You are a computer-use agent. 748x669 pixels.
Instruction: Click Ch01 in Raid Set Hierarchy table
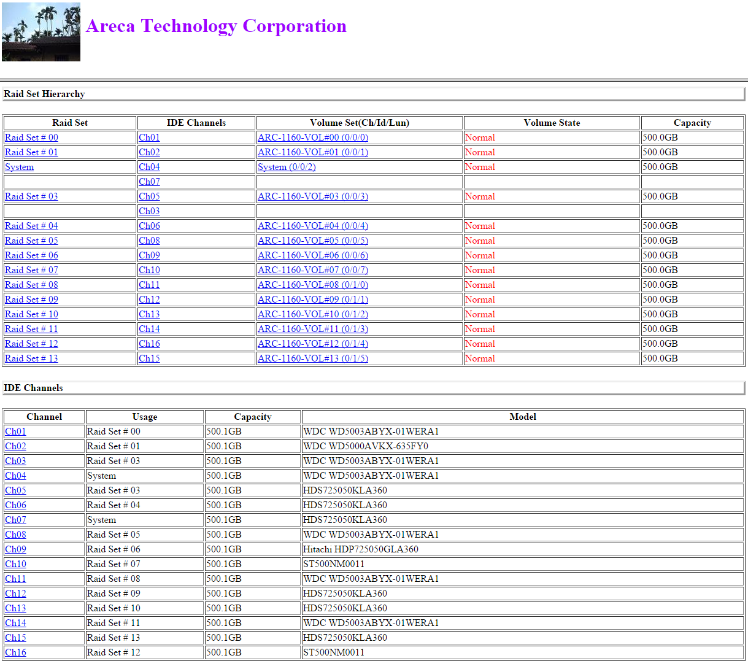pyautogui.click(x=149, y=137)
